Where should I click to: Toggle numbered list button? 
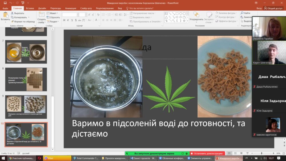pyautogui.click(x=110, y=15)
